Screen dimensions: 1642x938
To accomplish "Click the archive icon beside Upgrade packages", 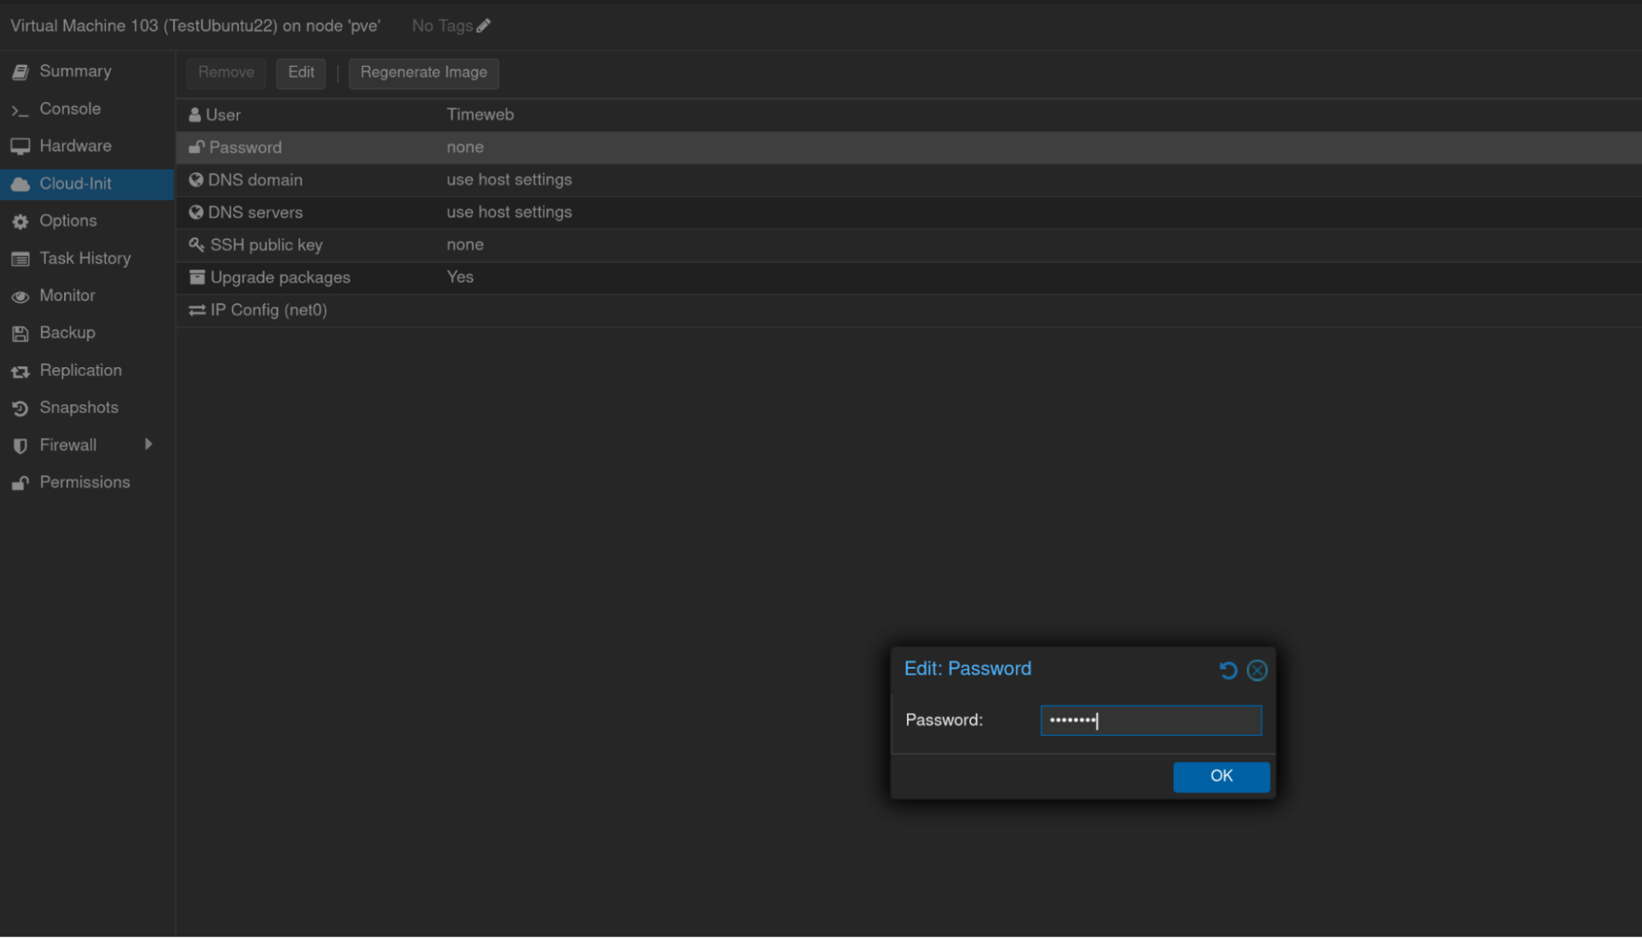I will 197,278.
